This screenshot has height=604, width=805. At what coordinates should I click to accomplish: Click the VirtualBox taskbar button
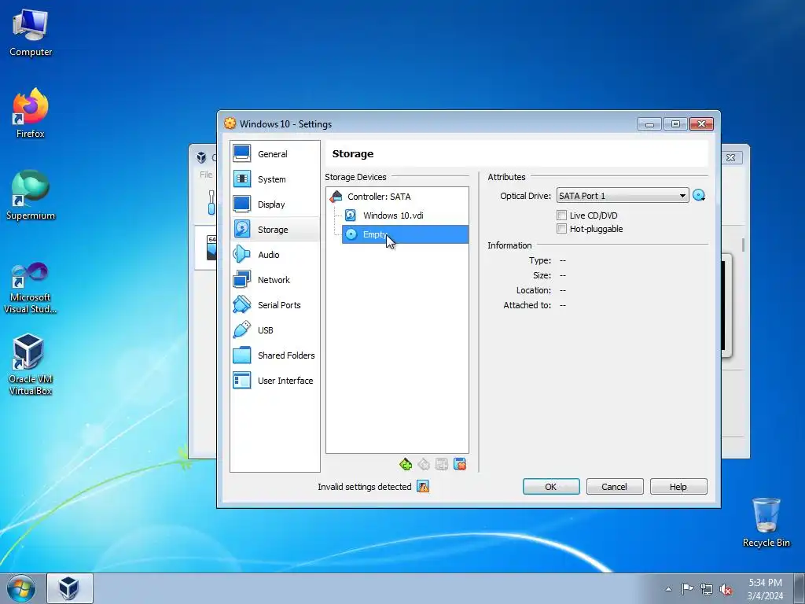(70, 588)
